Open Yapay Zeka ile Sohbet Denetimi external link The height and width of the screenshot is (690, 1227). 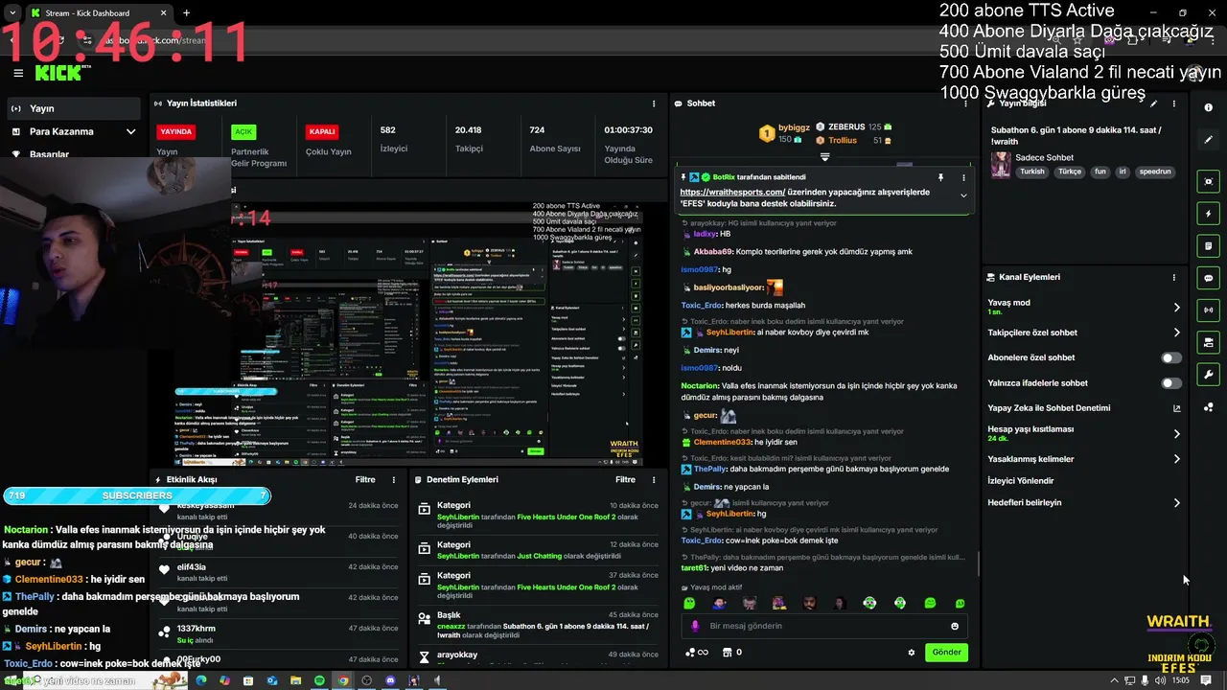pyautogui.click(x=1176, y=408)
